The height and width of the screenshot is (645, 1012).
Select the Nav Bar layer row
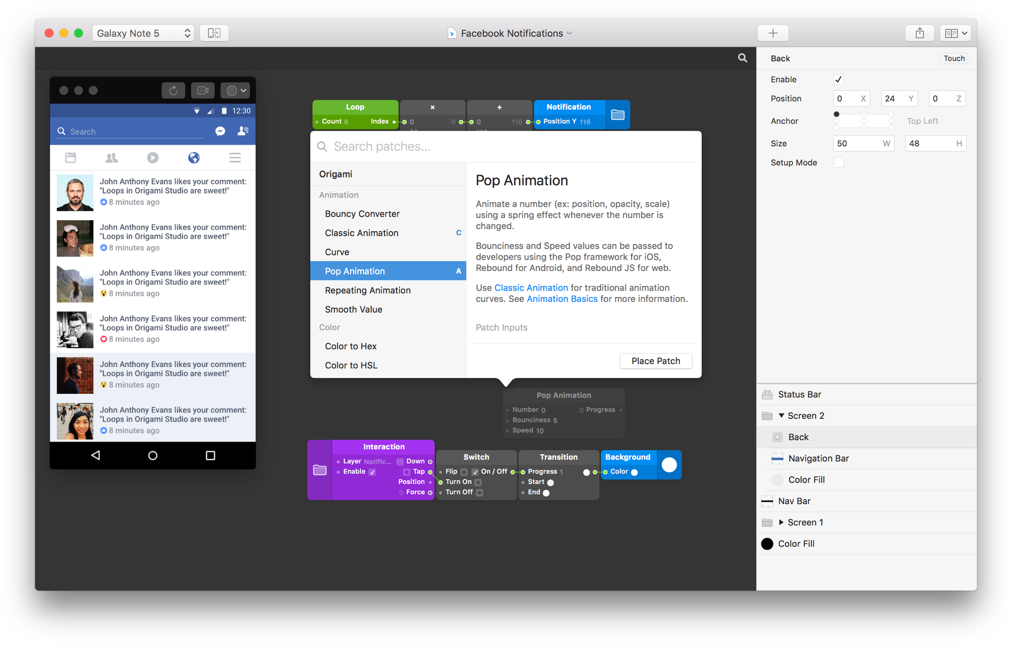coord(867,501)
